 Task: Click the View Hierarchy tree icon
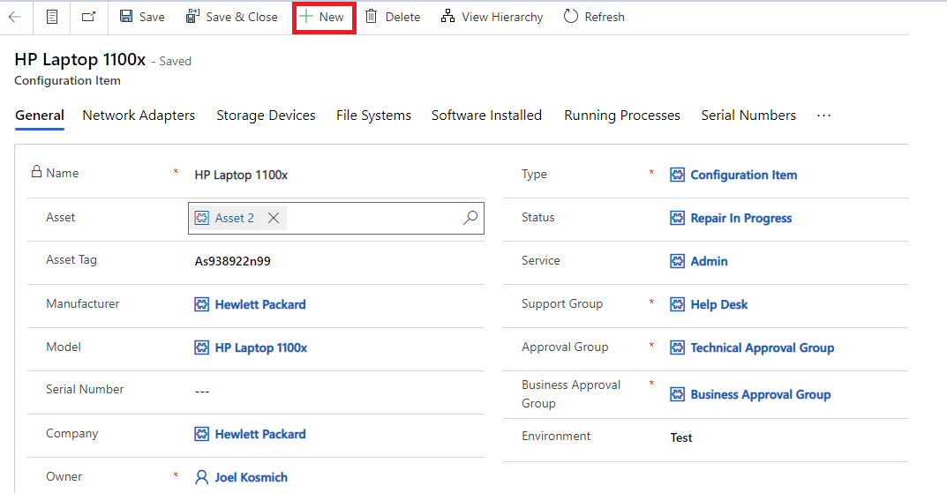(447, 16)
